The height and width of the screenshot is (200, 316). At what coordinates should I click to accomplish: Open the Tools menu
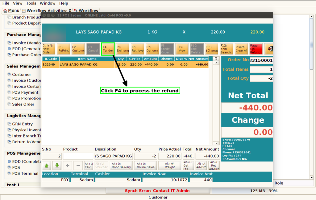pyautogui.click(x=31, y=3)
